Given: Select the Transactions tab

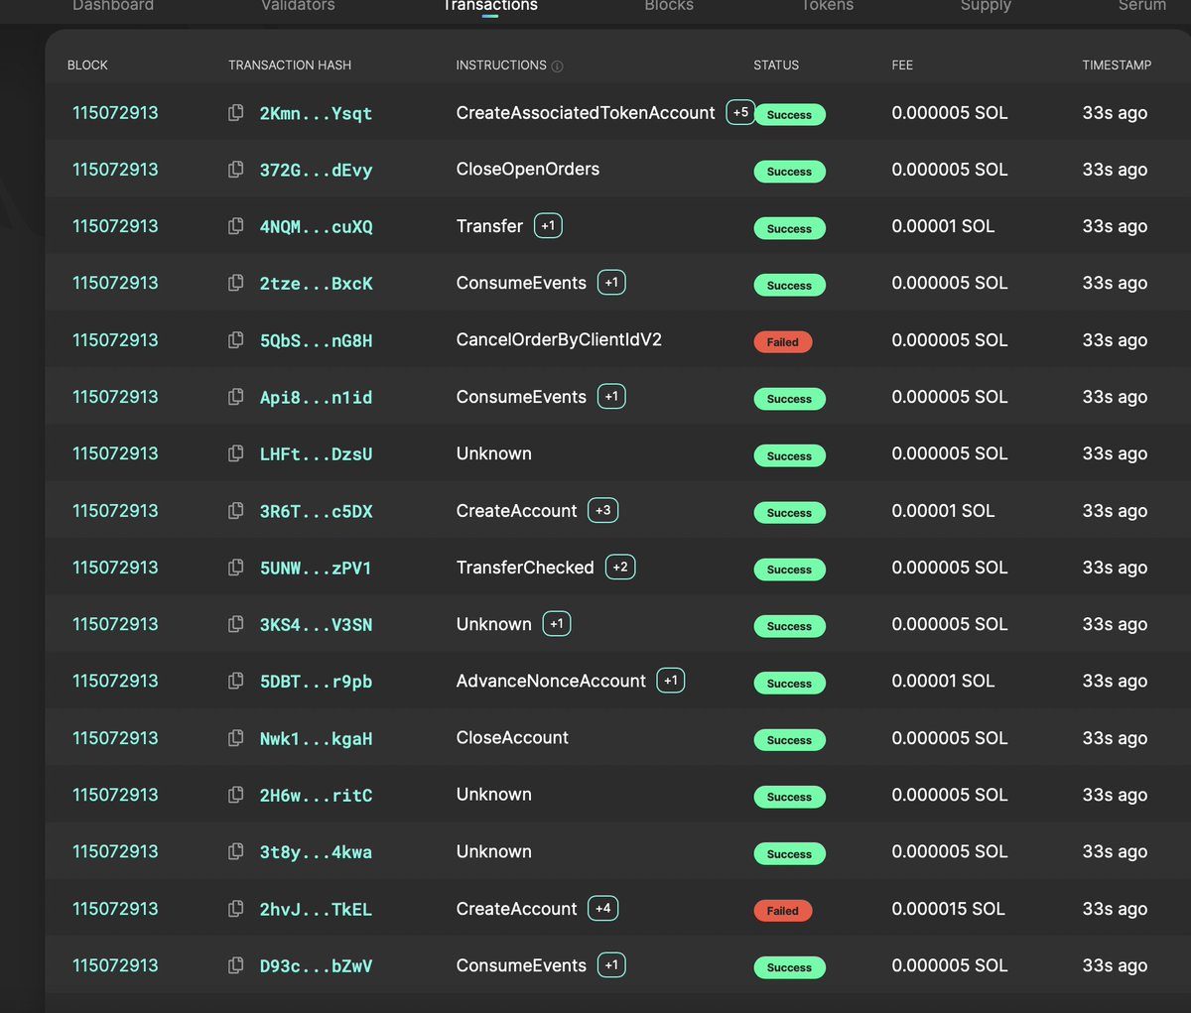Looking at the screenshot, I should tap(490, 6).
